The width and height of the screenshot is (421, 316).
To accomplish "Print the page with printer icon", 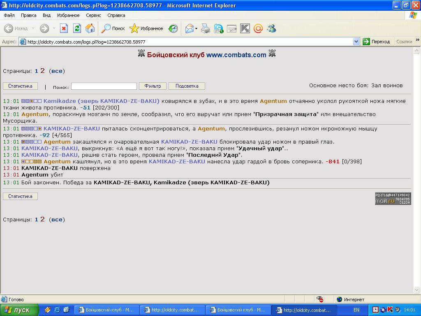I will pyautogui.click(x=206, y=28).
